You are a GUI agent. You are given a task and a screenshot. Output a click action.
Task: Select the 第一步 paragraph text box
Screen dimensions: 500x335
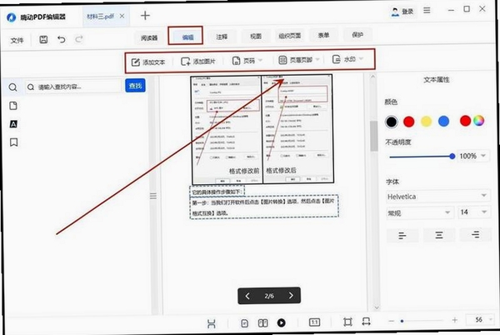[263, 207]
